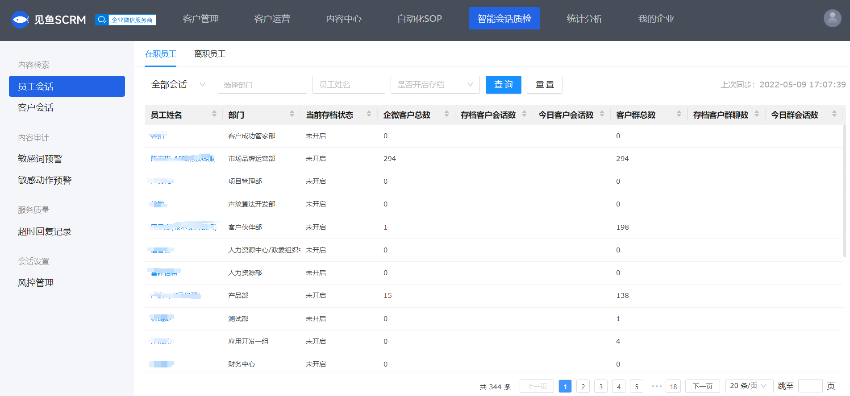Open employee link in 客户伙伴部 row

point(183,227)
